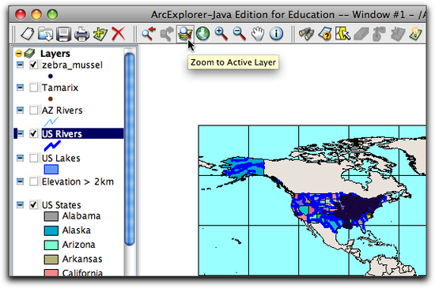
Task: Turn on the US Lakes layer checkbox
Action: pyautogui.click(x=33, y=158)
